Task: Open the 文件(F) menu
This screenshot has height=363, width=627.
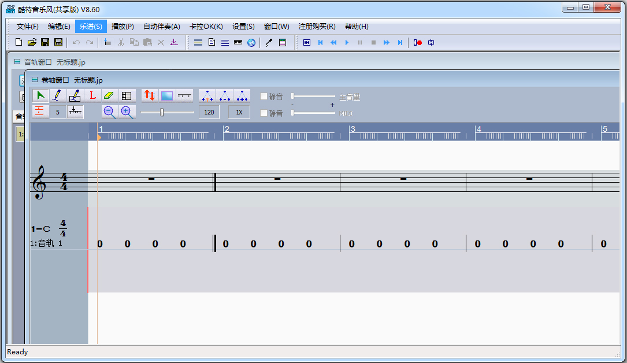Action: pos(27,26)
